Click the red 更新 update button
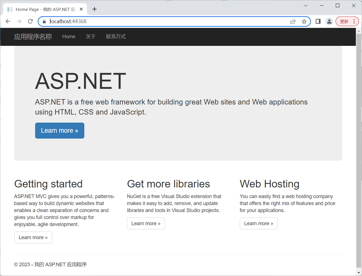Viewport: 362px width, 276px height. 344,22
